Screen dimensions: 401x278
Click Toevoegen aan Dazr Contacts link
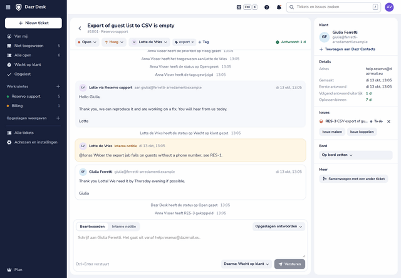point(347,49)
